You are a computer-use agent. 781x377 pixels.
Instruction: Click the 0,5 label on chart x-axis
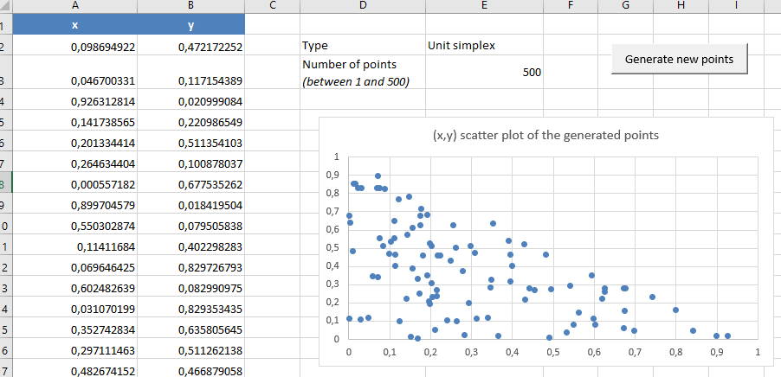[x=553, y=352]
